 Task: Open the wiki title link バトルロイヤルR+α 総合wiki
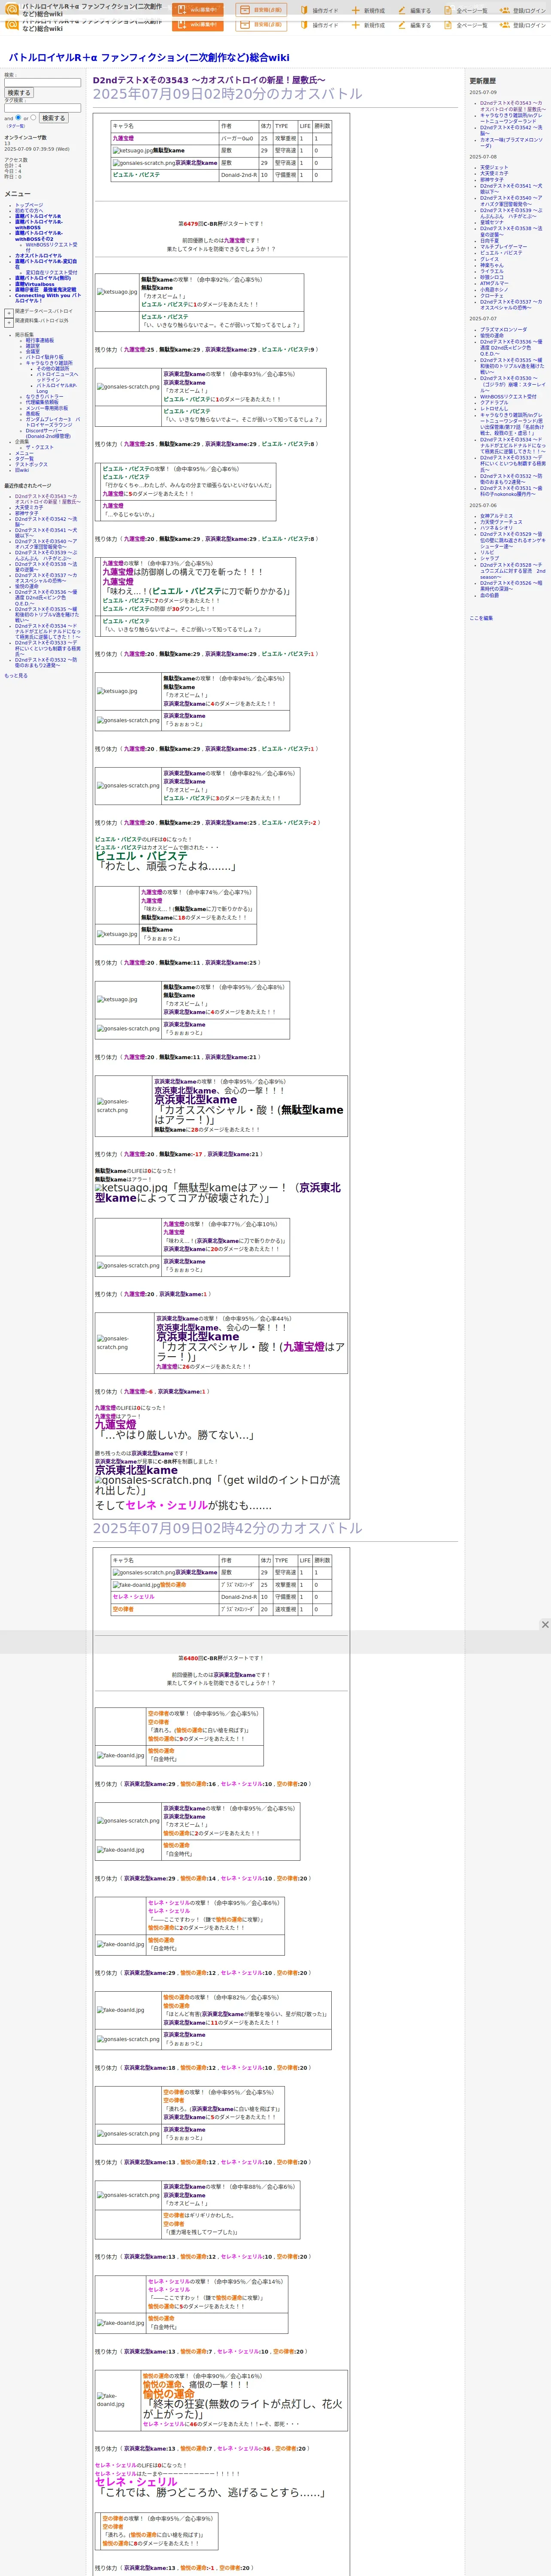click(149, 57)
